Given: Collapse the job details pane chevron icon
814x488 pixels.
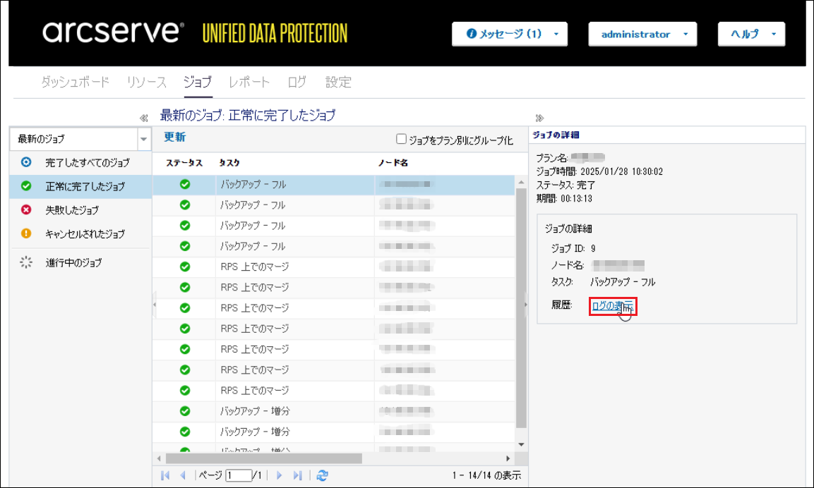Looking at the screenshot, I should (539, 118).
